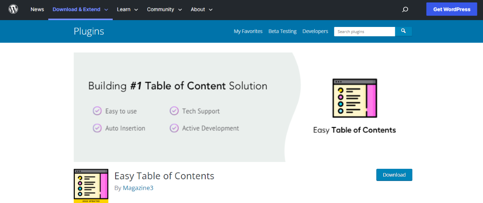Open the site search magnifier icon
Image resolution: width=483 pixels, height=203 pixels.
click(405, 9)
